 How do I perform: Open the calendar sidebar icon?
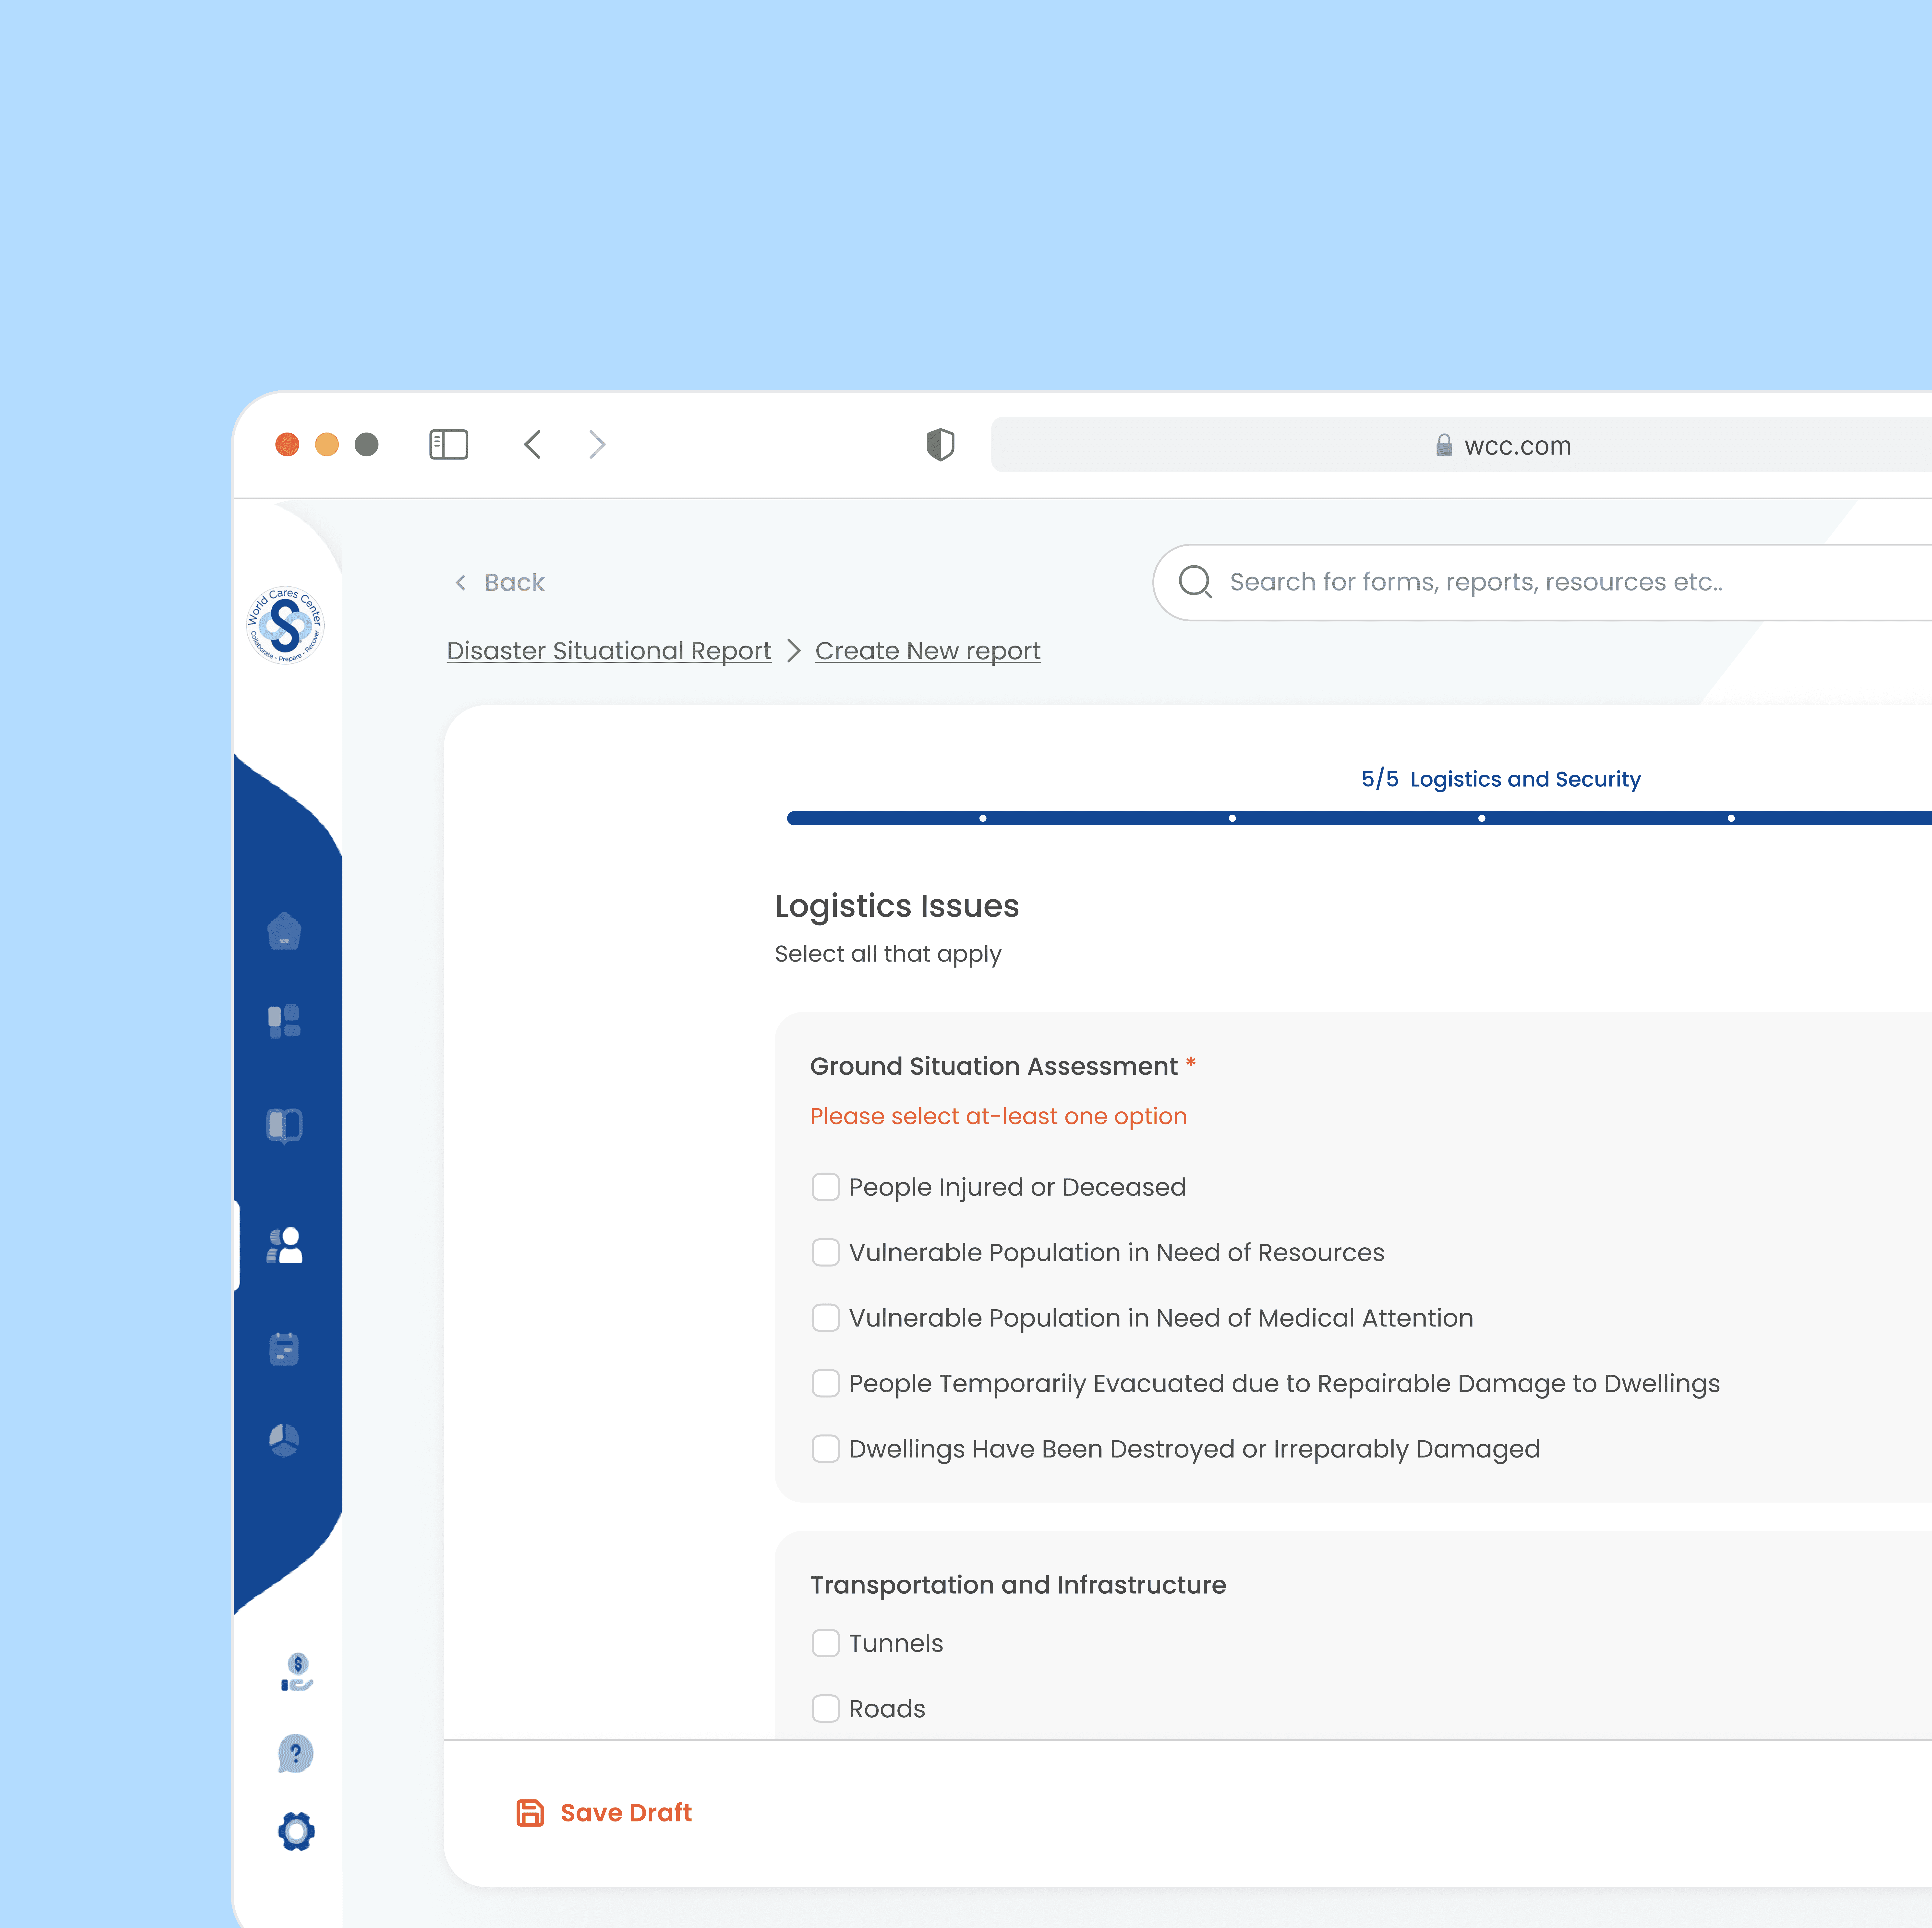[x=284, y=1348]
